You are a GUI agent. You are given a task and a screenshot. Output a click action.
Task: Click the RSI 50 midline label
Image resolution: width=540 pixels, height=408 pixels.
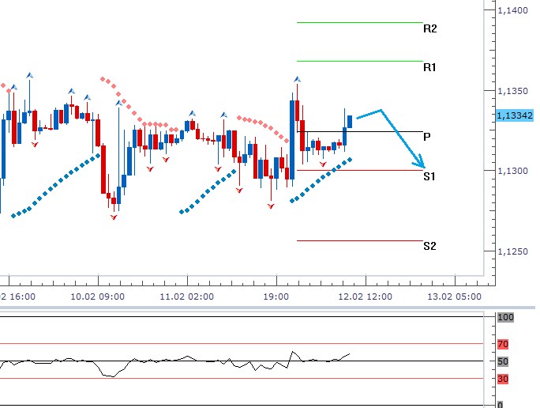click(x=503, y=361)
